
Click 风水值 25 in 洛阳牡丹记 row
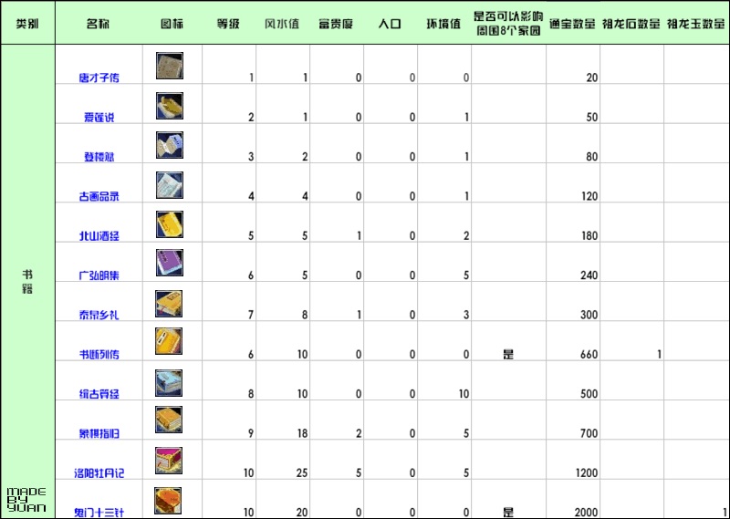click(302, 473)
